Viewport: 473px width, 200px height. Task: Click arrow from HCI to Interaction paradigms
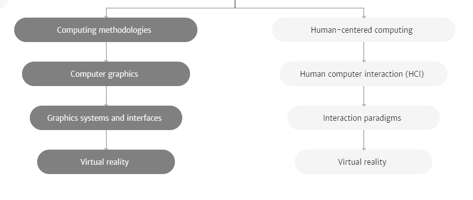tap(364, 96)
